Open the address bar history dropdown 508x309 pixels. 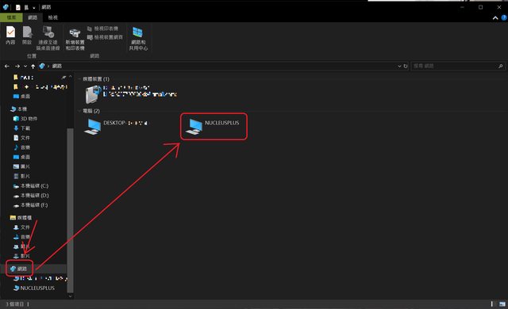point(399,66)
